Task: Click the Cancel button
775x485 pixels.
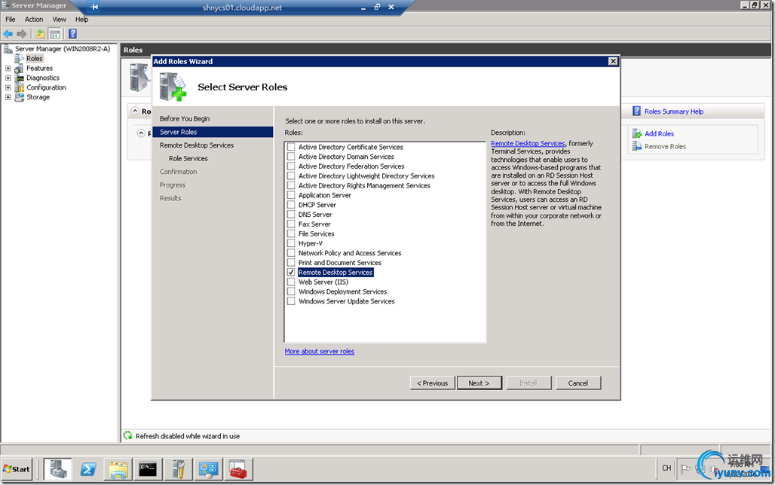Action: (x=577, y=383)
